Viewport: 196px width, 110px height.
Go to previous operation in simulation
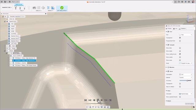click(x=90, y=100)
